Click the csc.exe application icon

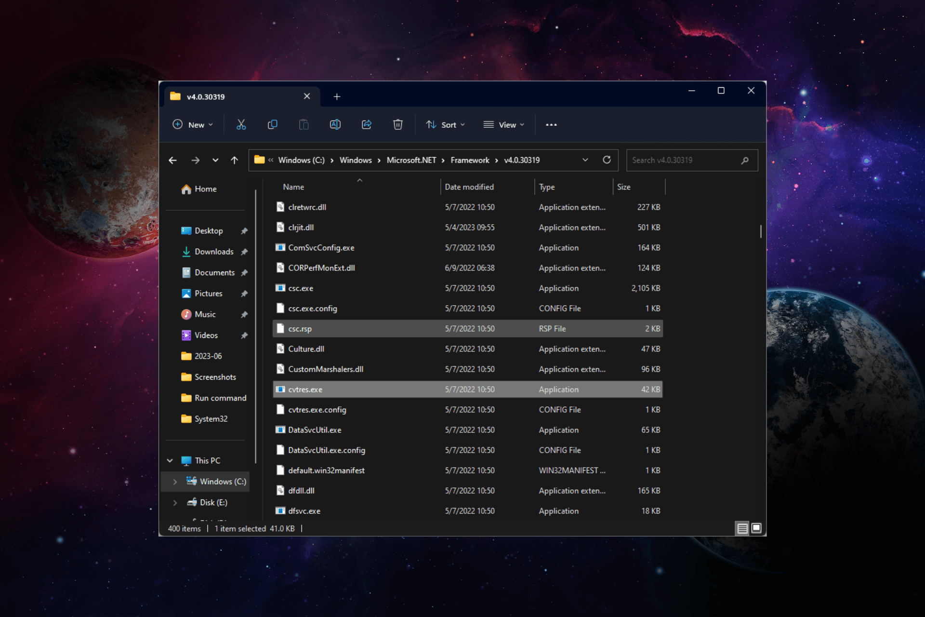pyautogui.click(x=280, y=288)
